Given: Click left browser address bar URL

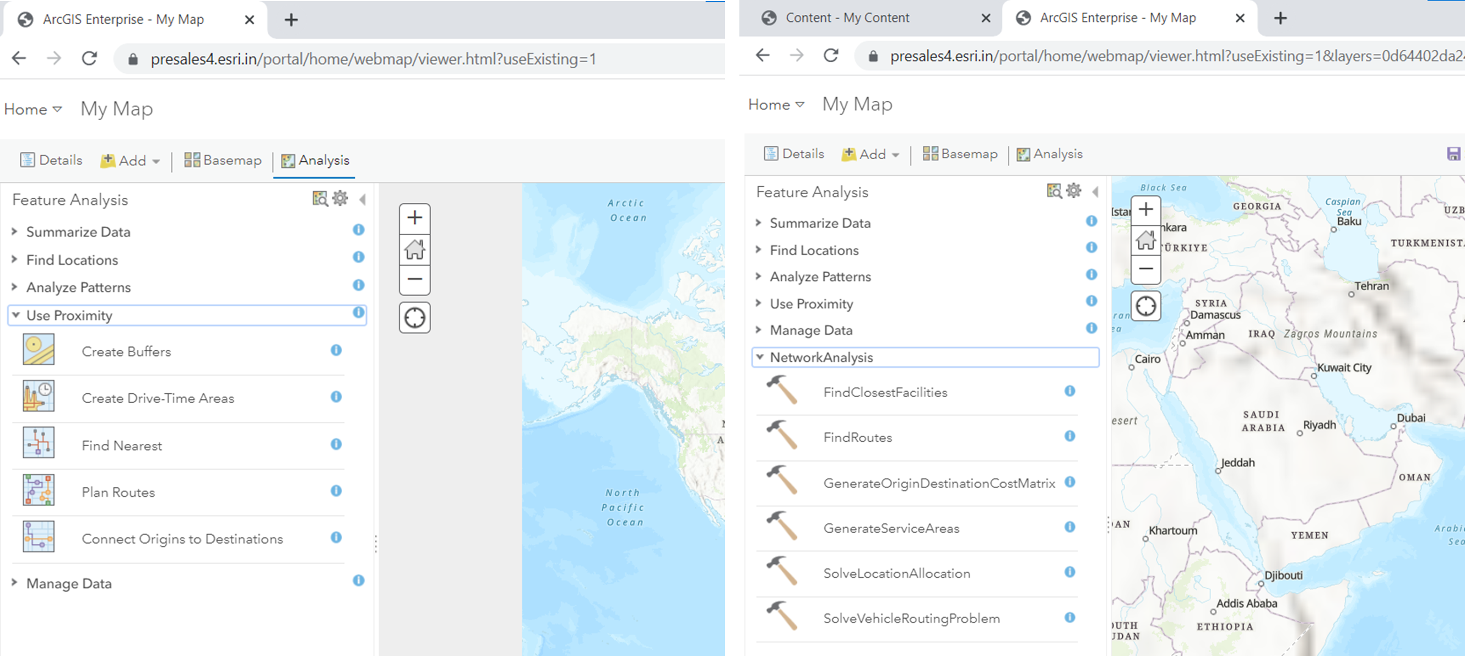Looking at the screenshot, I should point(373,59).
